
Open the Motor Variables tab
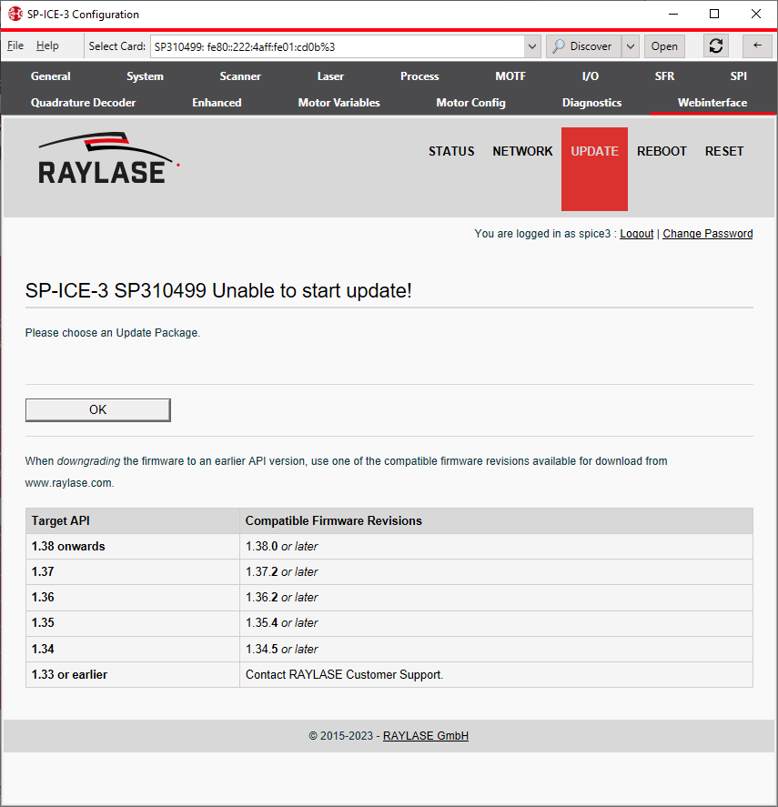click(338, 103)
